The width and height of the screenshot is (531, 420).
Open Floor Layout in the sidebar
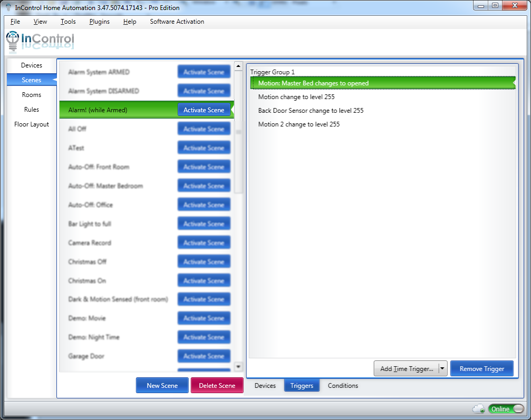32,124
